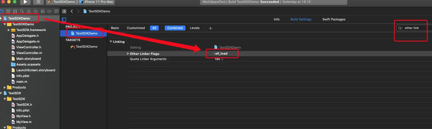Collapse the TestSDK group folder
The height and width of the screenshot is (129, 432).
pyautogui.click(x=5, y=99)
